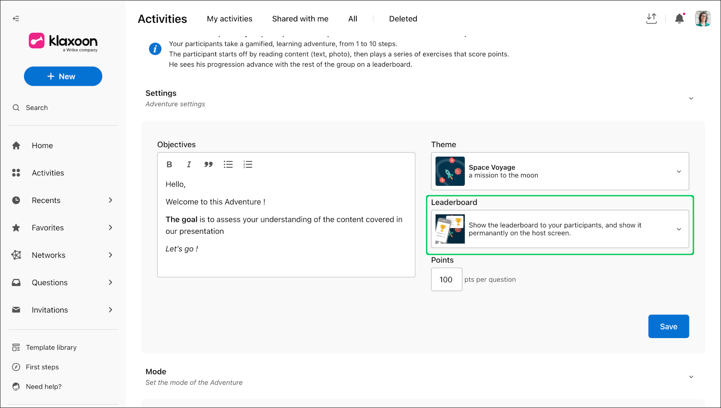Click the New button
721x408 pixels.
tap(63, 76)
